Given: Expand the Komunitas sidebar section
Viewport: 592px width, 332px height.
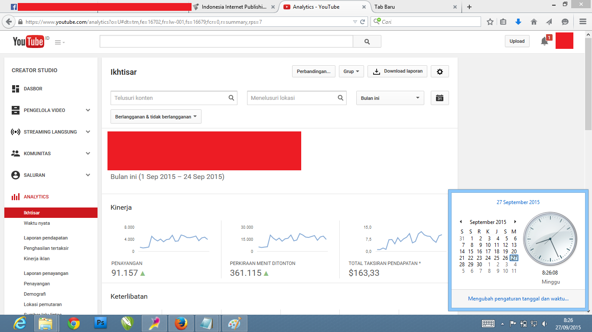Looking at the screenshot, I should point(88,153).
